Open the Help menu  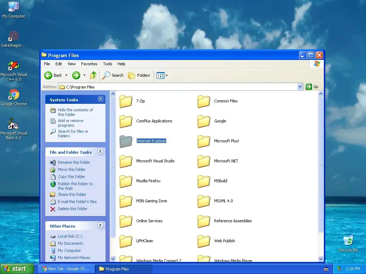pos(121,64)
